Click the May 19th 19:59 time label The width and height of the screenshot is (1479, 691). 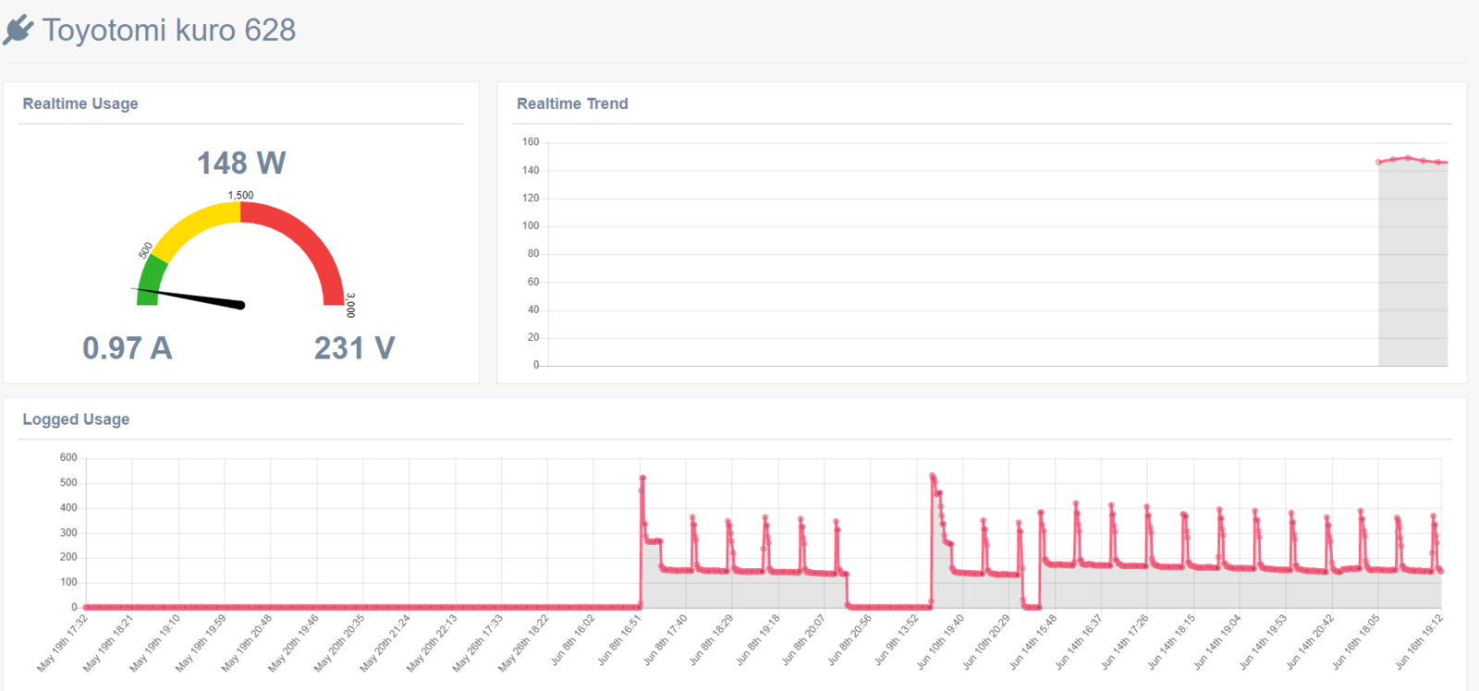click(x=201, y=644)
